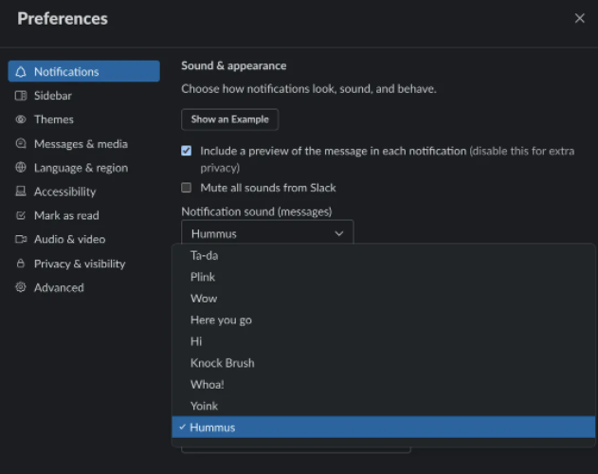
Task: Select the Whoa! sound option
Action: click(x=207, y=384)
